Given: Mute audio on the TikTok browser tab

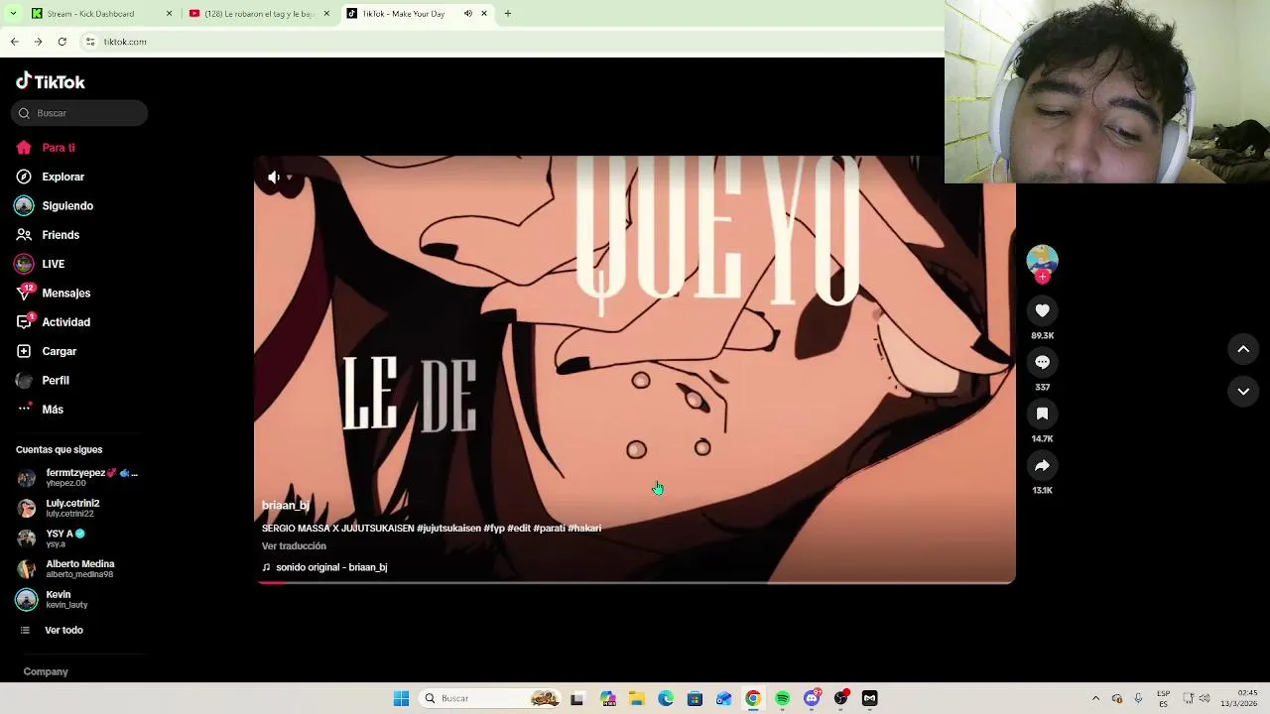Looking at the screenshot, I should (468, 14).
